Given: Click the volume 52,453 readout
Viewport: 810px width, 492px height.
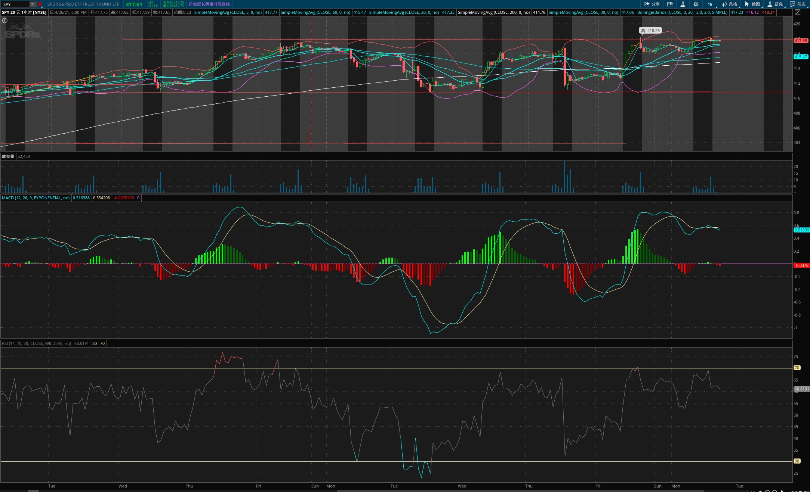Looking at the screenshot, I should [x=24, y=156].
